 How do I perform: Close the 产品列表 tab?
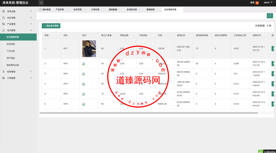(x=67, y=9)
